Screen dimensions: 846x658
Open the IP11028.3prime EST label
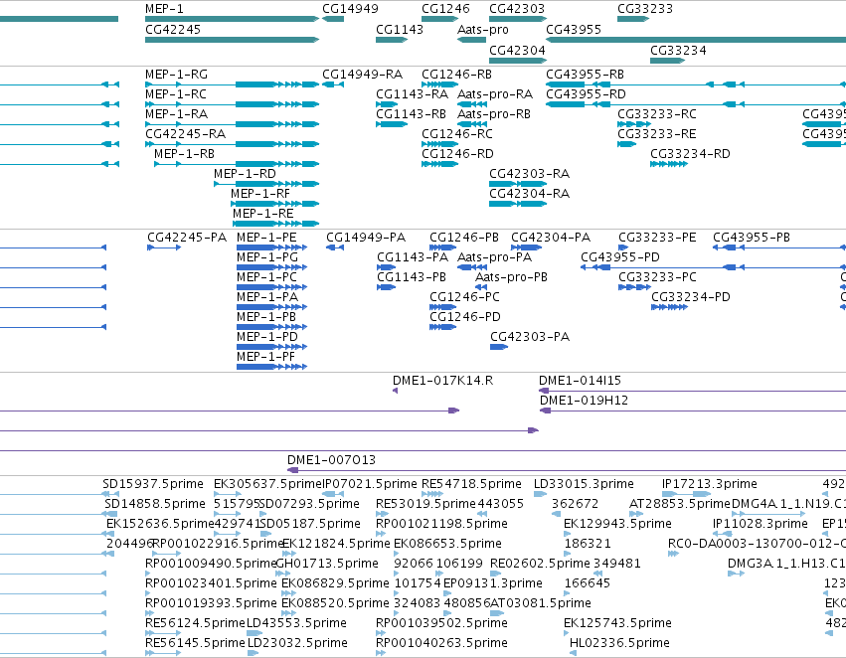[761, 524]
